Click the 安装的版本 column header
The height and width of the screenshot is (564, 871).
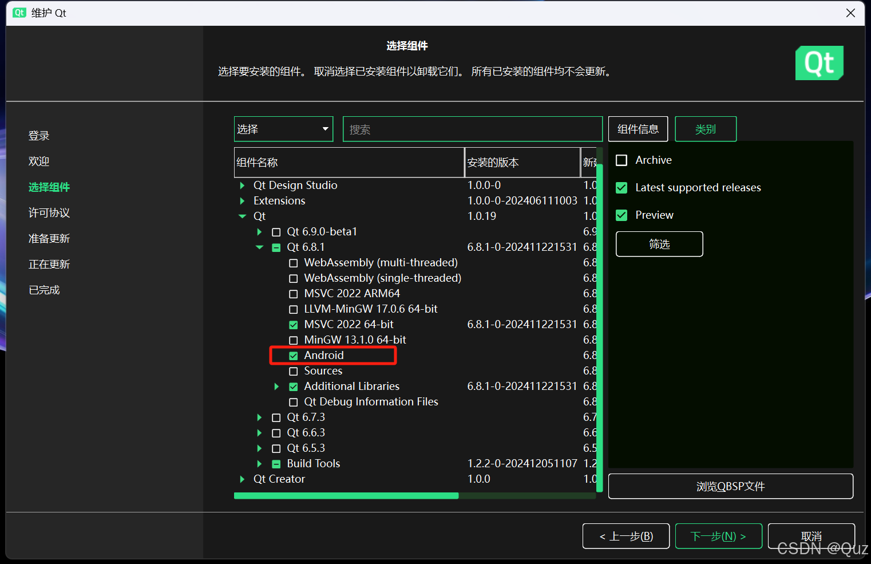(522, 163)
